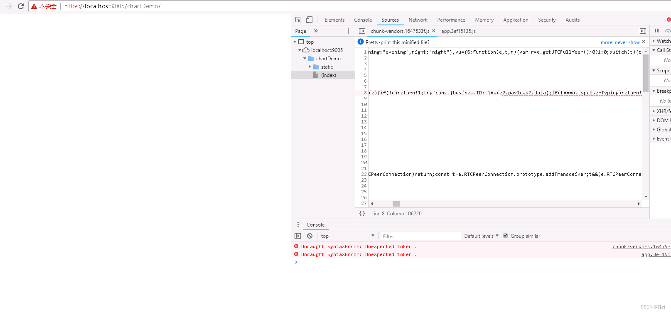Click the first SyntaxError error icon
The height and width of the screenshot is (313, 671).
(x=296, y=246)
